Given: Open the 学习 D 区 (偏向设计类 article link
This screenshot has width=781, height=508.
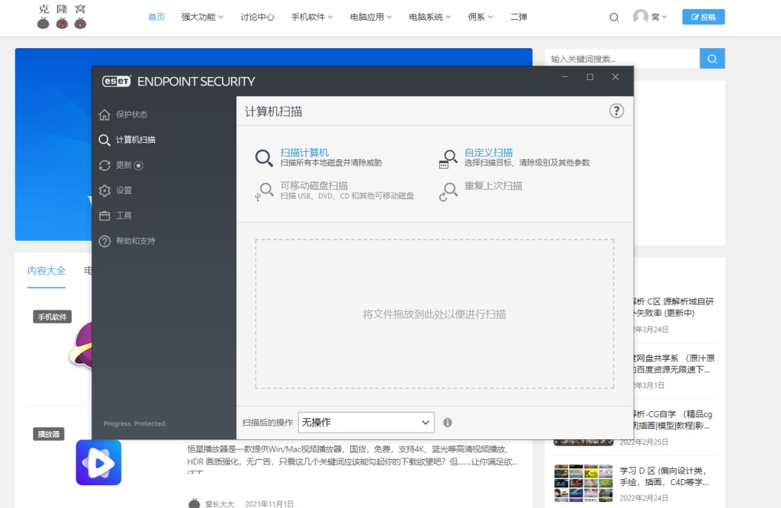Looking at the screenshot, I should point(664,477).
